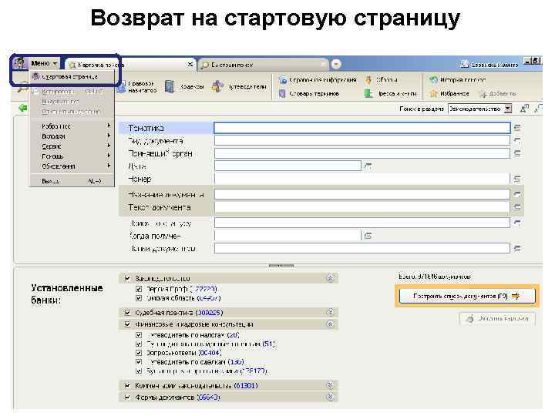The width and height of the screenshot is (555, 416).
Task: Open the Поиск в разделе dropdown
Action: pos(480,109)
